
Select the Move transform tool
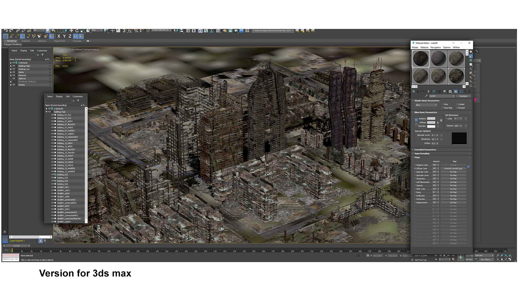(71, 31)
